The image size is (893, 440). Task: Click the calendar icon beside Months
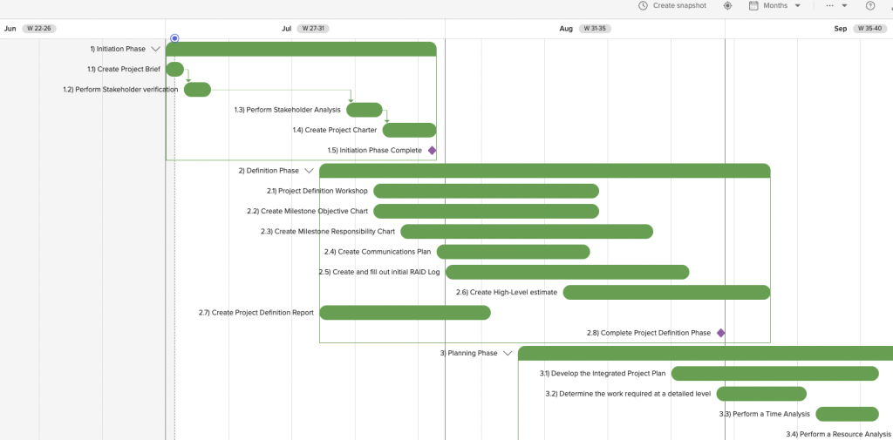[x=753, y=5]
